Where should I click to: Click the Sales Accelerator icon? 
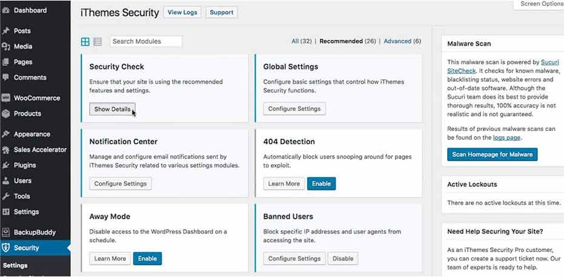(x=5, y=150)
